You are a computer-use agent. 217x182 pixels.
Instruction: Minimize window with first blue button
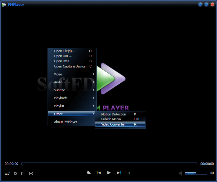[200, 5]
